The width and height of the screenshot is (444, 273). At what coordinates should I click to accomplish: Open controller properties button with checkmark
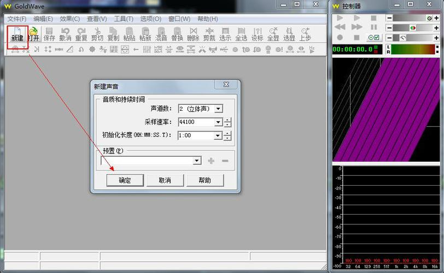(374, 37)
